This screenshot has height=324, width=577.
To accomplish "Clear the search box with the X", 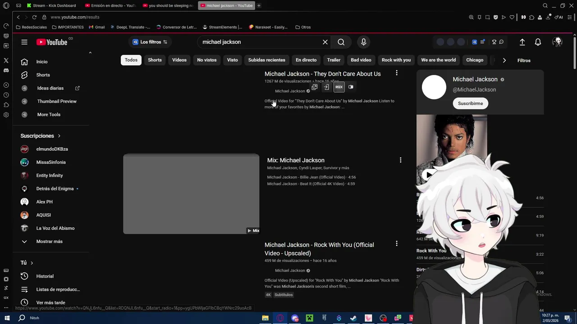I will pos(325,42).
